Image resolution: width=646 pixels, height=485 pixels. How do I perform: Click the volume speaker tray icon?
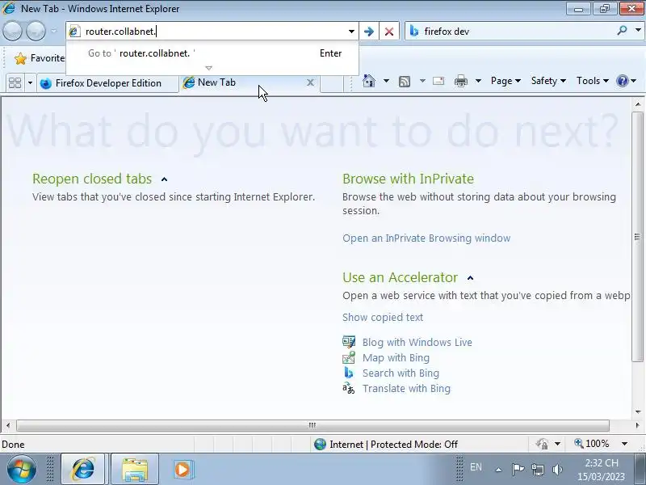[x=557, y=470]
